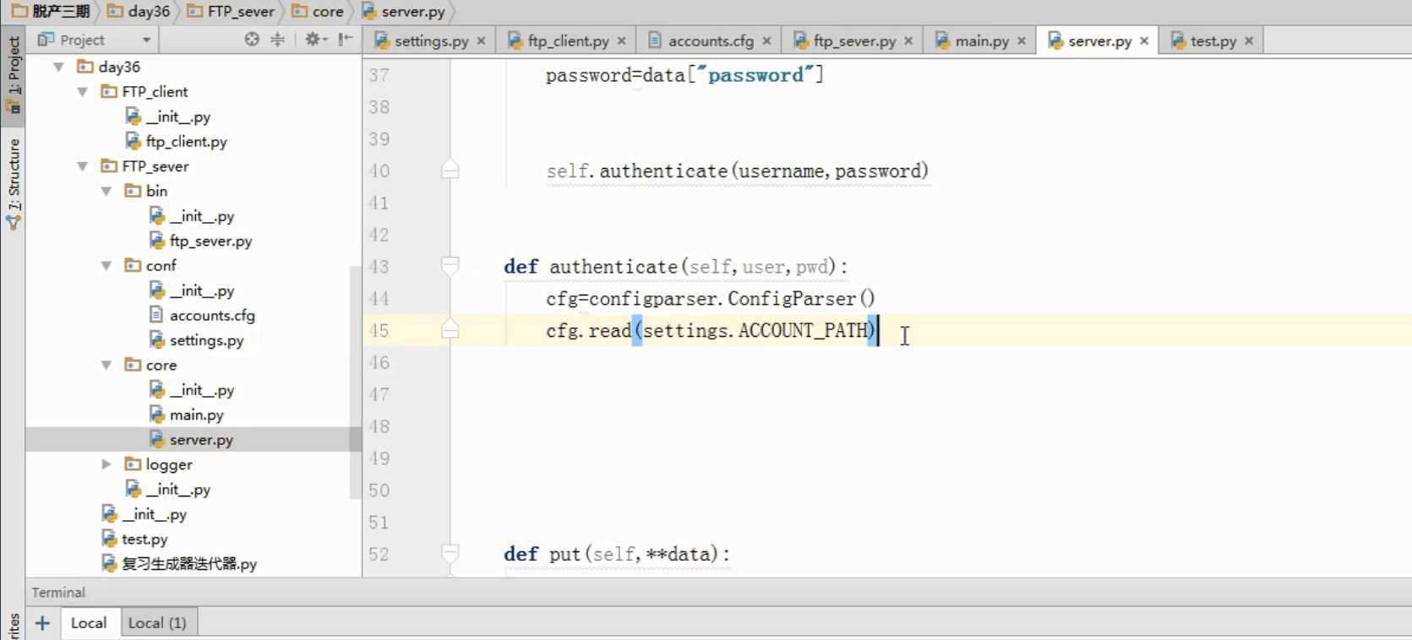Select __init__.py just below logger folder
The height and width of the screenshot is (640, 1412).
(177, 489)
